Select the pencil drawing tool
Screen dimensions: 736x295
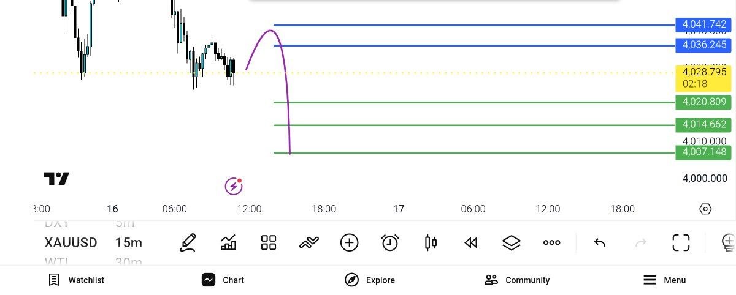[x=188, y=243]
